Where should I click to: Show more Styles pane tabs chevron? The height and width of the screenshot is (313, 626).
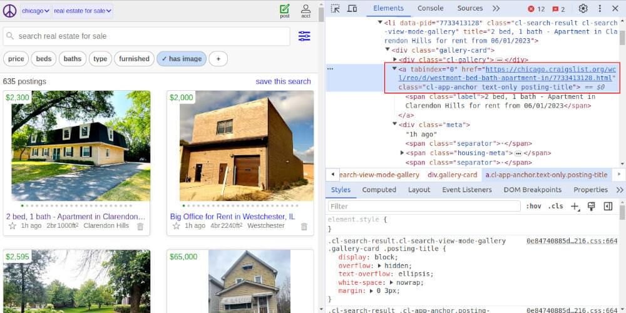[620, 190]
